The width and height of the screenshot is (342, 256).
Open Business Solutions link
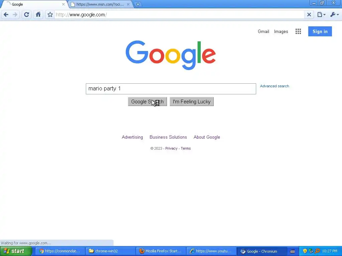[x=168, y=137]
